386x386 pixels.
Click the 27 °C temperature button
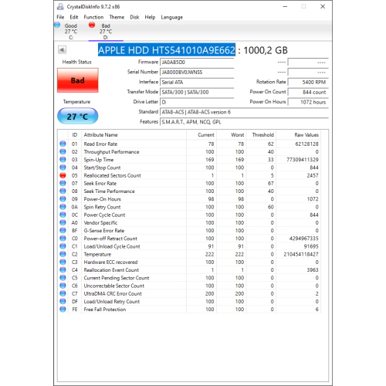click(78, 117)
